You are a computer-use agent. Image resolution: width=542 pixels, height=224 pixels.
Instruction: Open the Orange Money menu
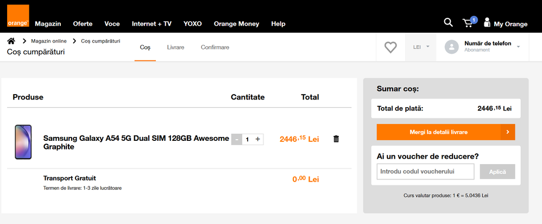click(x=236, y=24)
